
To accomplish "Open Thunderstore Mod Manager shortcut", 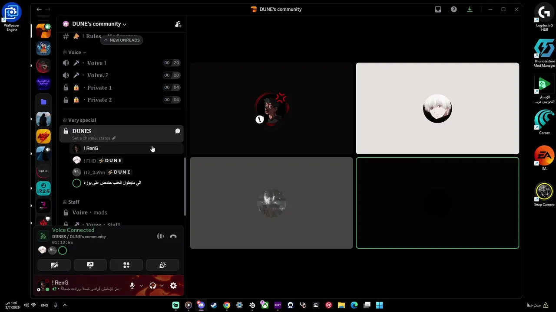I will click(544, 53).
